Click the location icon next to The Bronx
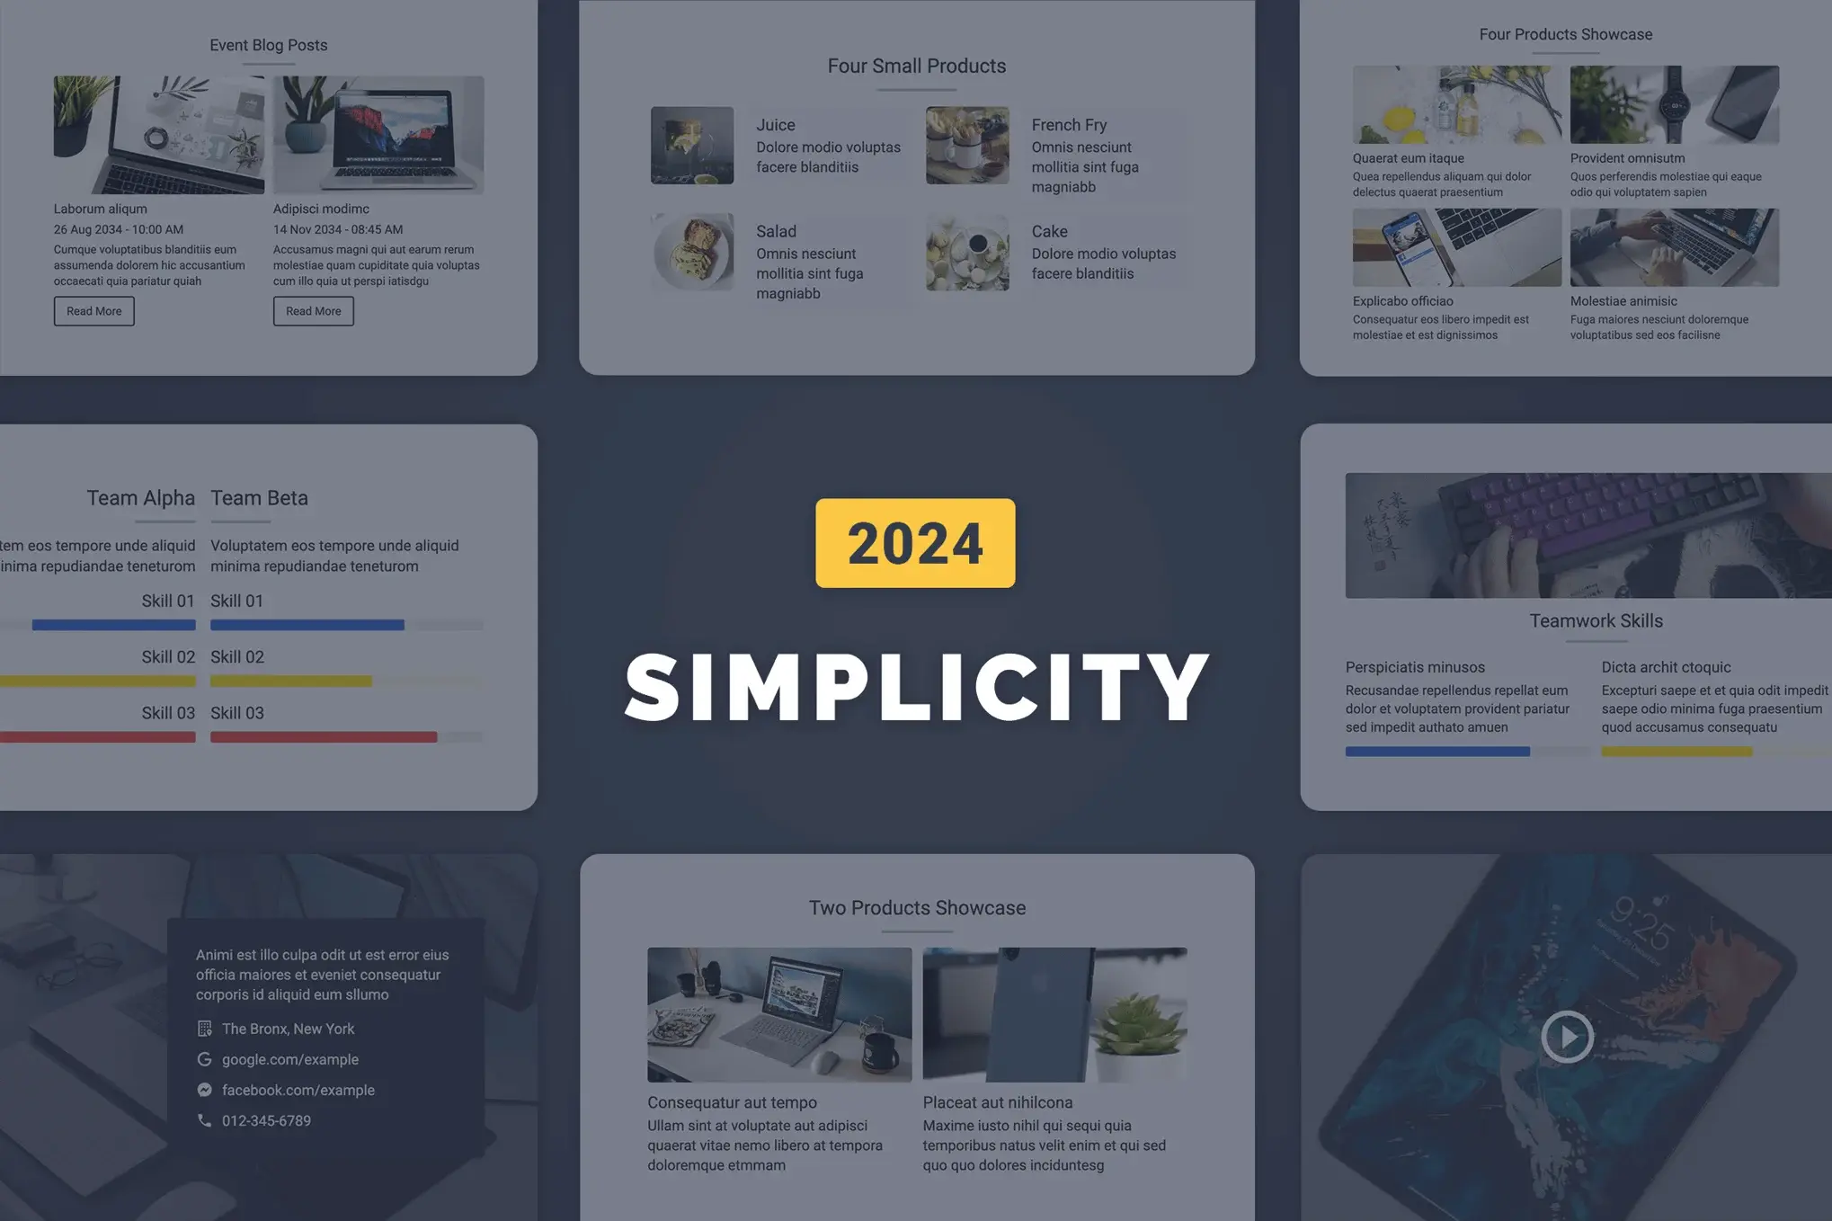The height and width of the screenshot is (1221, 1832). 203,1029
